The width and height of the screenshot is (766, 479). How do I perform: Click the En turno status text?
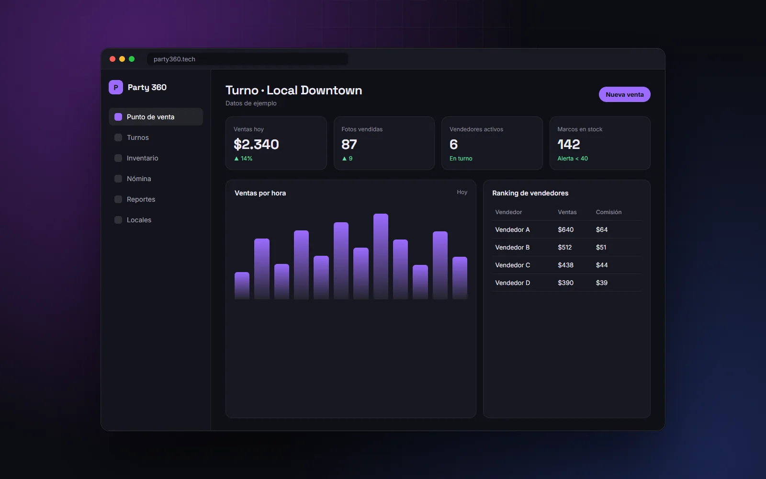pos(461,159)
